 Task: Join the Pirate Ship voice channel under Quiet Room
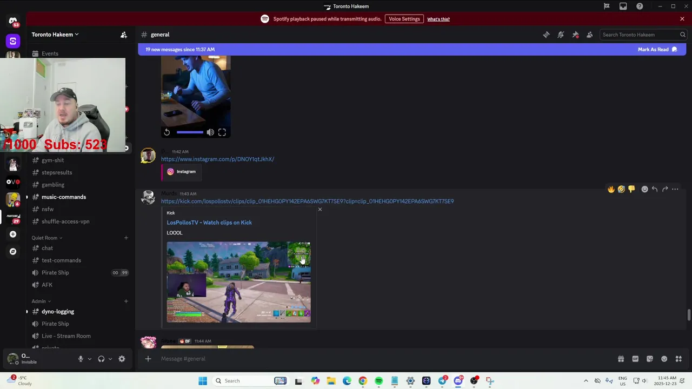(55, 273)
